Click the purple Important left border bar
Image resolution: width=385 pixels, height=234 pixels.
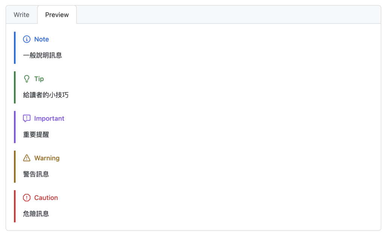coord(15,127)
